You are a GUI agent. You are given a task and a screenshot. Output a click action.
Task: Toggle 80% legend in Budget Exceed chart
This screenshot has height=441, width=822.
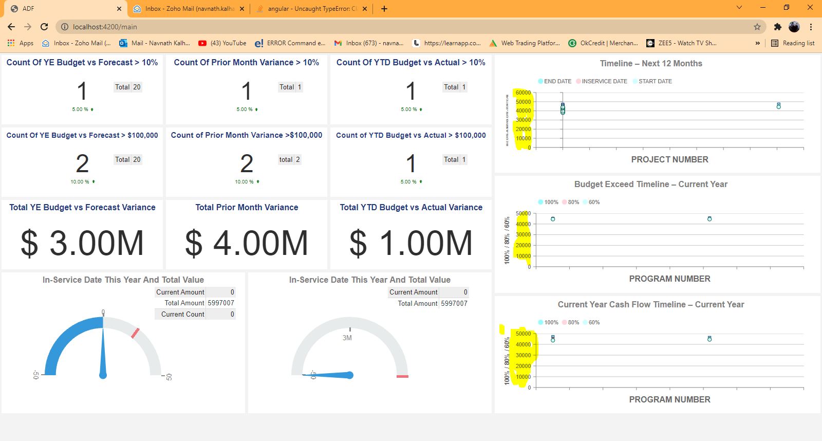coord(570,202)
